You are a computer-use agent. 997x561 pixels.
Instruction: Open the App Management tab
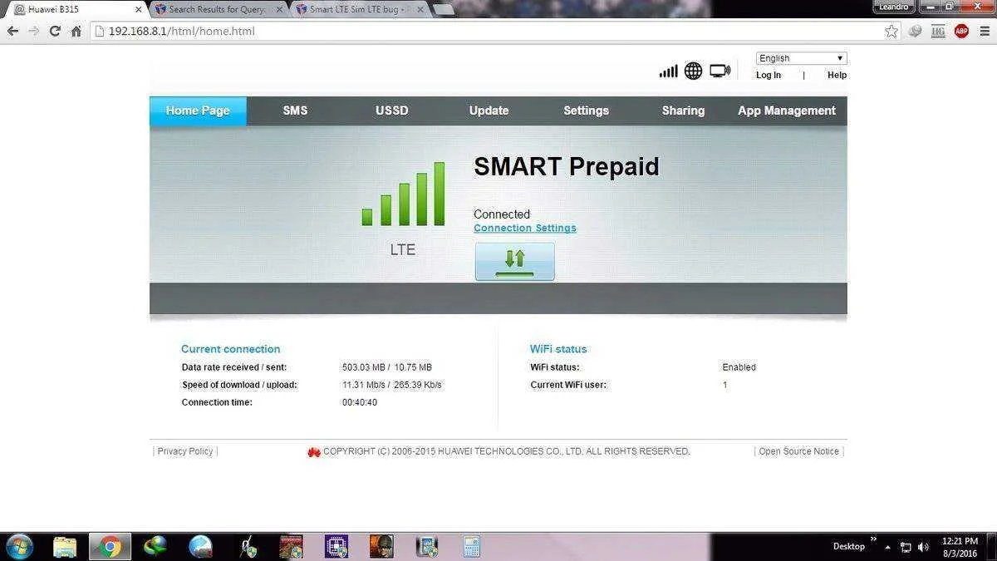787,111
